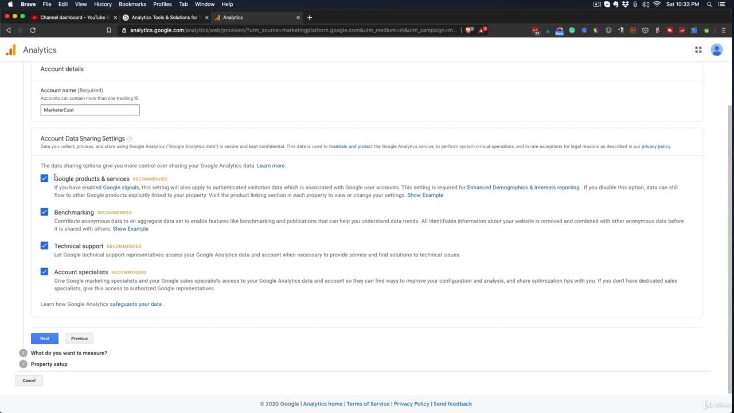Open the History menu
The height and width of the screenshot is (413, 734).
[x=103, y=4]
